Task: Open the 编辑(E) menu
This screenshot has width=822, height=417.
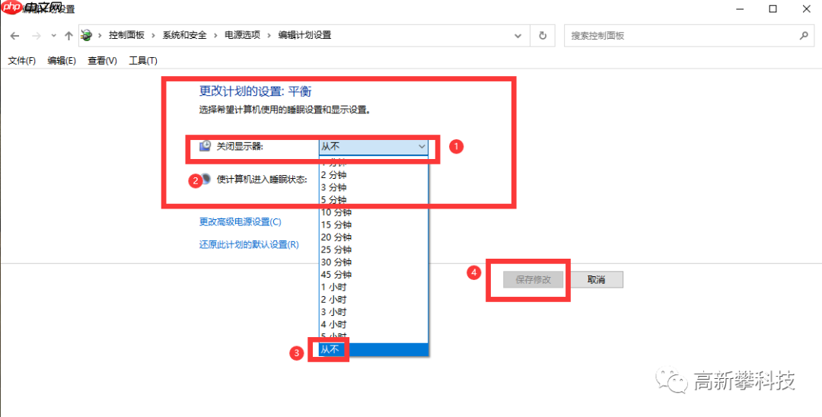Action: point(62,61)
